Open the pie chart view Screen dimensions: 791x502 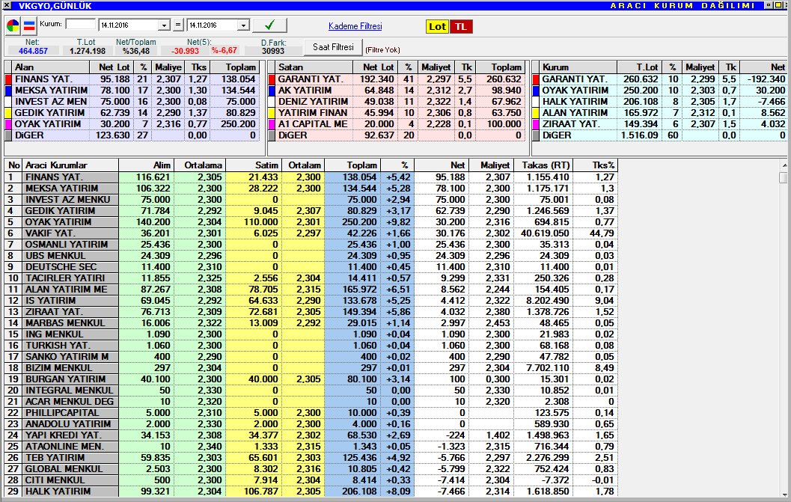(x=13, y=25)
